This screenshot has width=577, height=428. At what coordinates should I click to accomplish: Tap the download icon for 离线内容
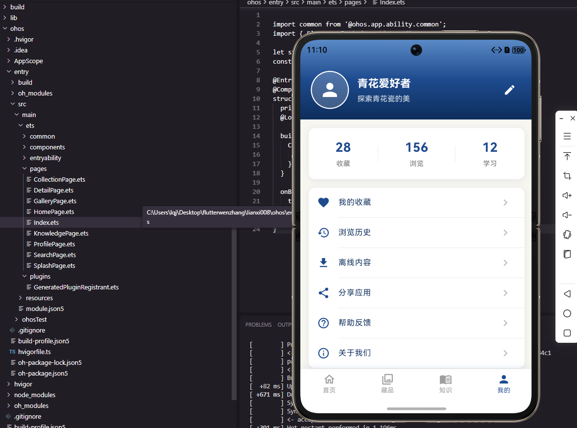click(323, 263)
